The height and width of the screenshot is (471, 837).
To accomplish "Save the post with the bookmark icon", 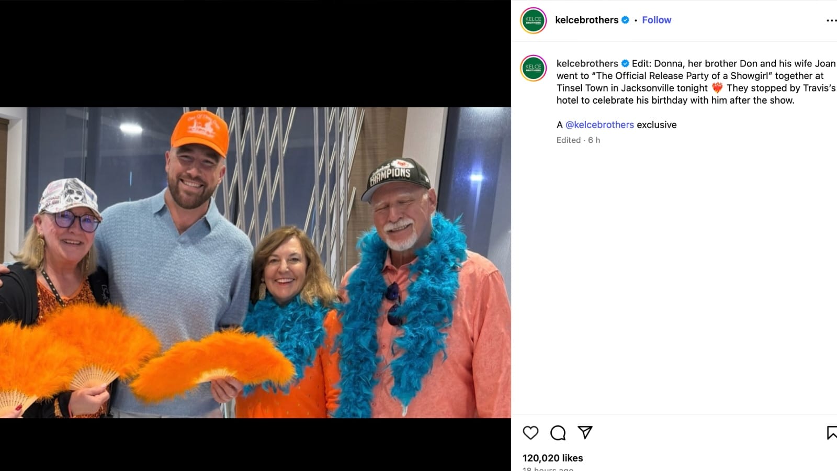I will click(x=831, y=433).
